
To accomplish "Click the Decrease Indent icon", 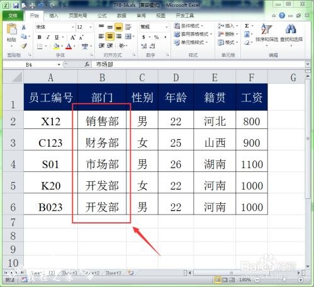I will pos(101,45).
